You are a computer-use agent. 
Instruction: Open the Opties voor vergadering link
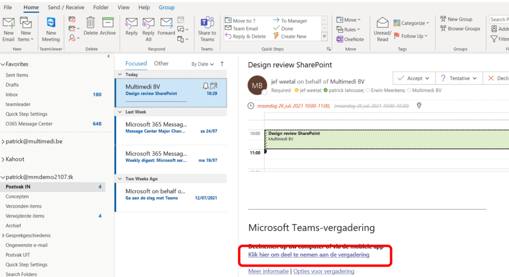point(324,271)
